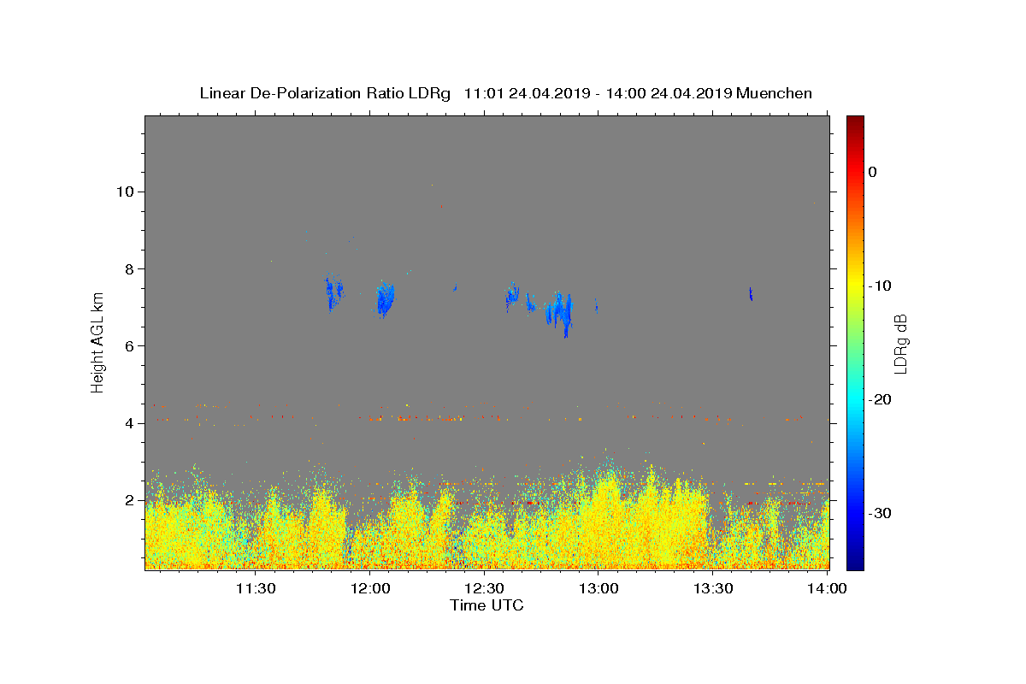Click the y-axis tick label '6'

coord(132,345)
